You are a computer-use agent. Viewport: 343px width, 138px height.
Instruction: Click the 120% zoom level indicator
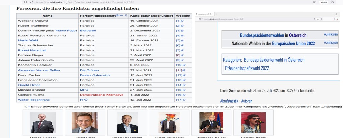(324, 2)
